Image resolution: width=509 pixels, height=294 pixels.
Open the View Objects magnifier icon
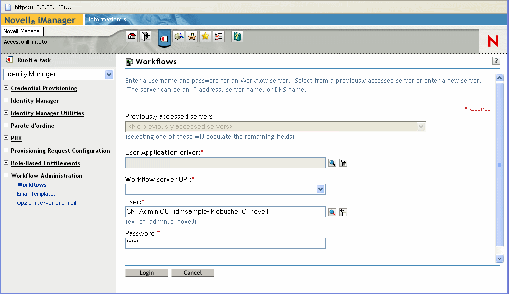178,36
